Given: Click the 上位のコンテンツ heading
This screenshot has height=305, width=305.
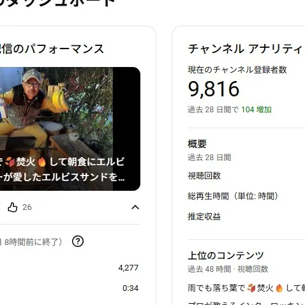Looking at the screenshot, I should (226, 255).
